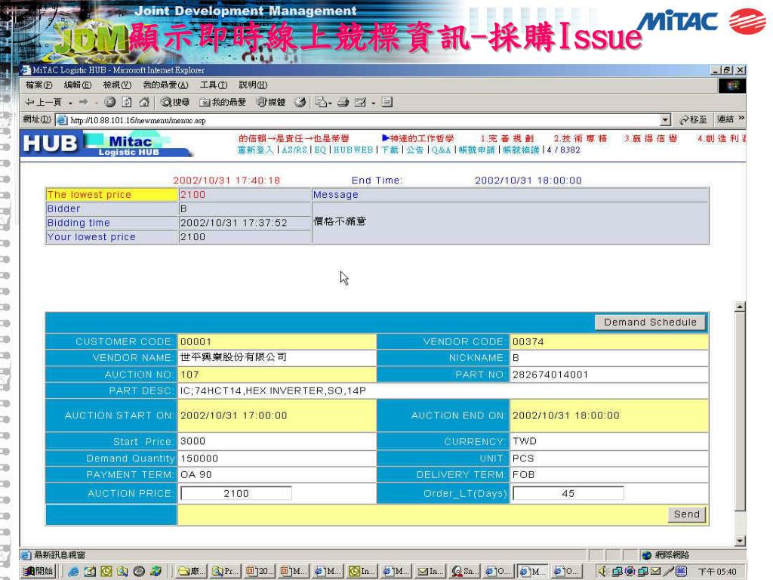Image resolution: width=773 pixels, height=580 pixels.
Task: Open the 帳號申請 account application link
Action: 476,150
